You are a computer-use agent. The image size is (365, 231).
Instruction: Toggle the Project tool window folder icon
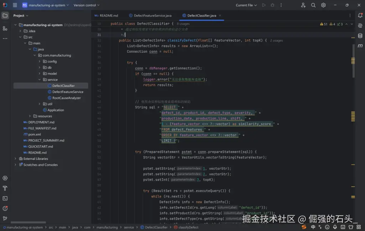point(5,15)
